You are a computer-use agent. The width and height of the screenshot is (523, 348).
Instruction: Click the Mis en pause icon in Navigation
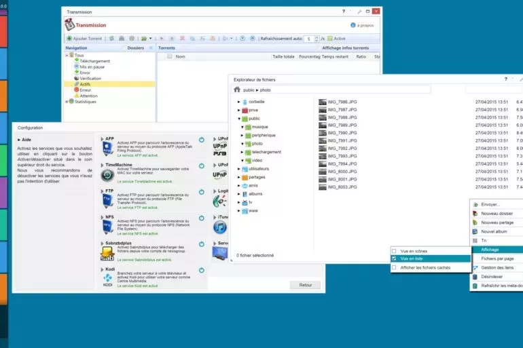[76, 66]
